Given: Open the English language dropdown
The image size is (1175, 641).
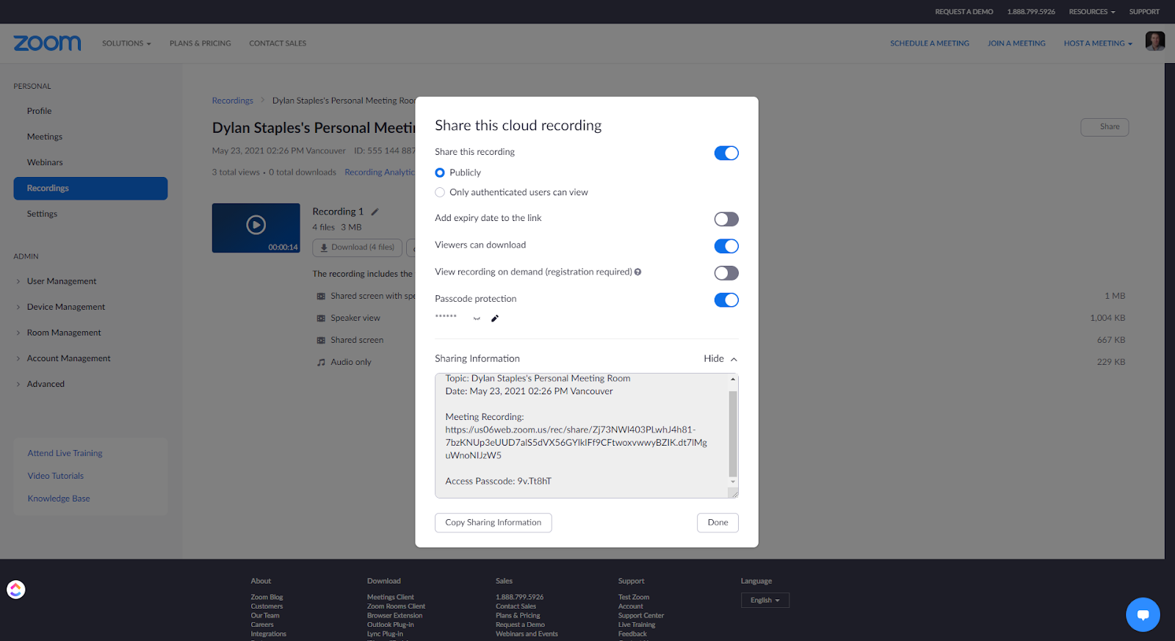Looking at the screenshot, I should 765,601.
